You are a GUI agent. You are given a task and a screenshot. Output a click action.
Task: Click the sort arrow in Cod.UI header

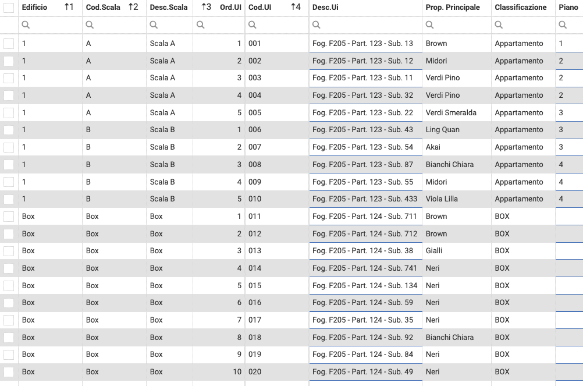[x=296, y=7]
